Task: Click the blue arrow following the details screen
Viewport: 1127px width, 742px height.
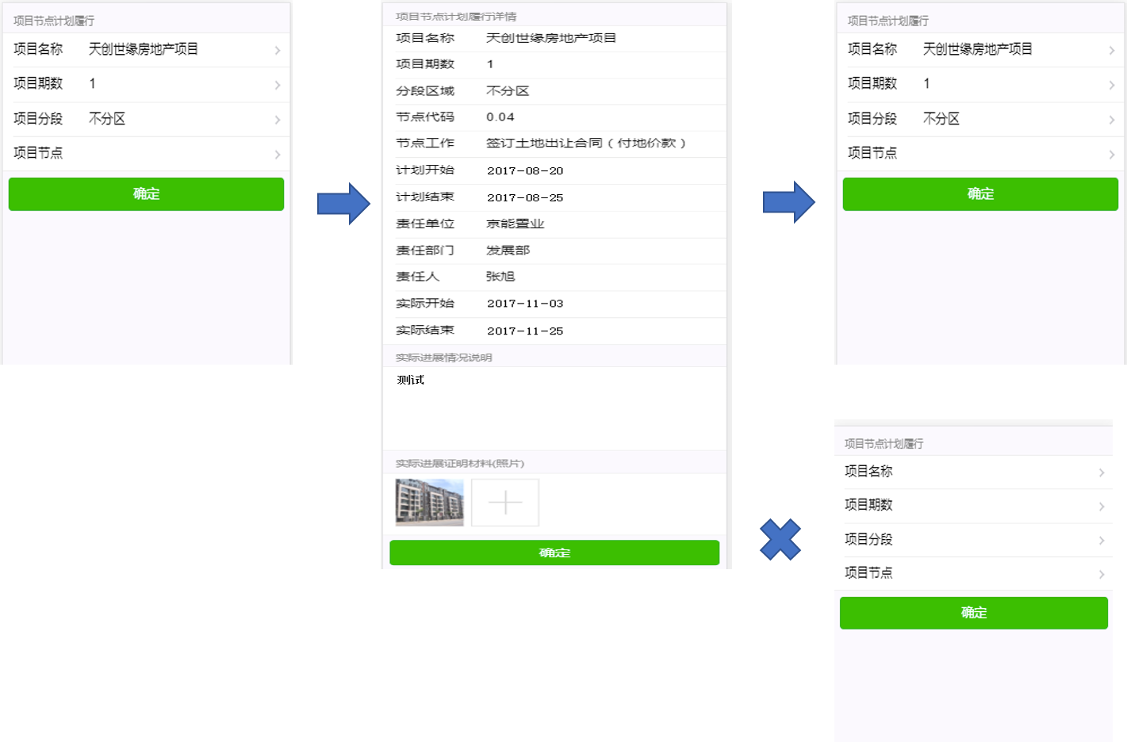Action: tap(789, 202)
